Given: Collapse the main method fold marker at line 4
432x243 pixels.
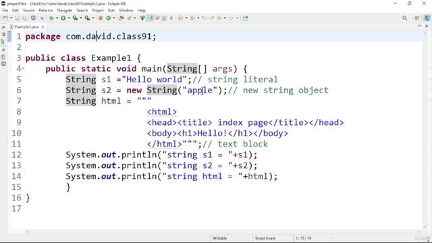Looking at the screenshot, I should click(x=23, y=68).
